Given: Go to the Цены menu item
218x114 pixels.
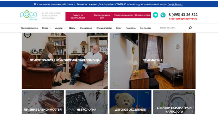Looking at the screenshot, I should coord(72,28).
